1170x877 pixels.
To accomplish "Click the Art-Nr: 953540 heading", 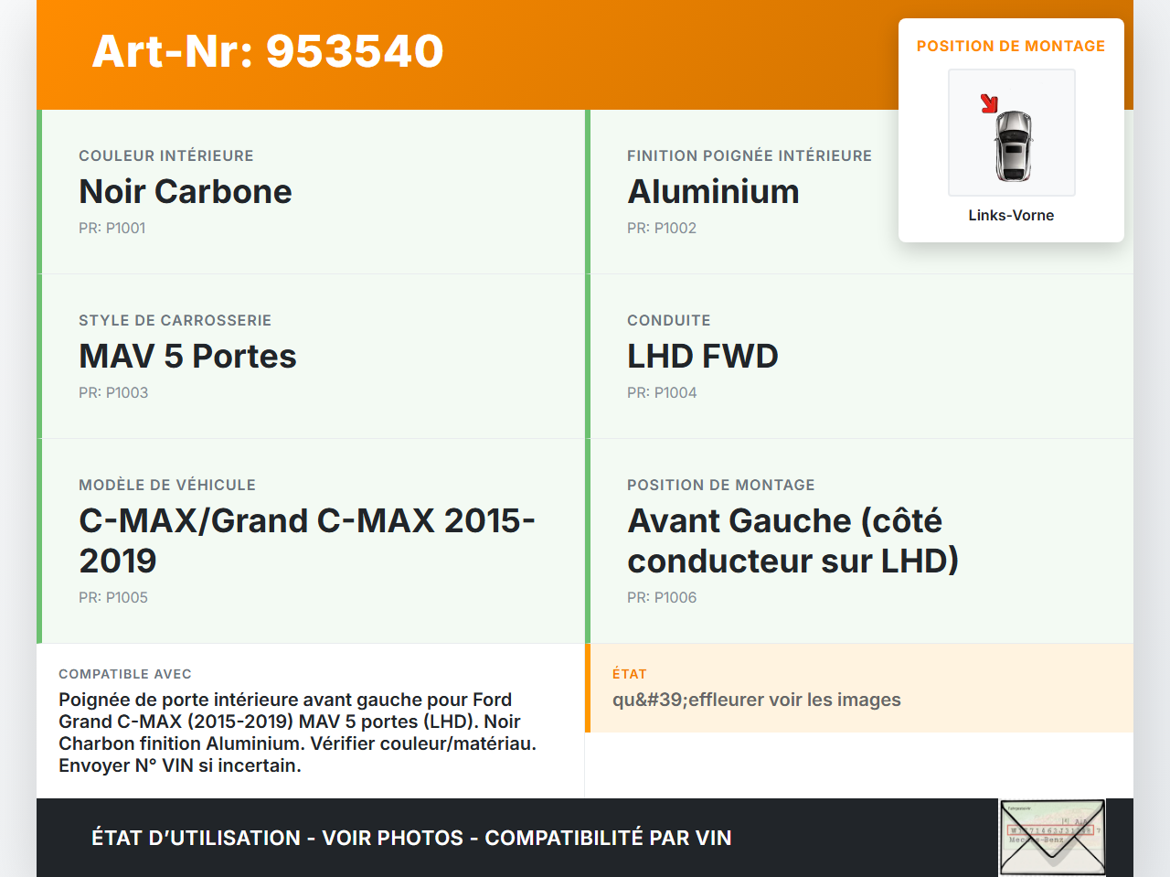I will 268,51.
